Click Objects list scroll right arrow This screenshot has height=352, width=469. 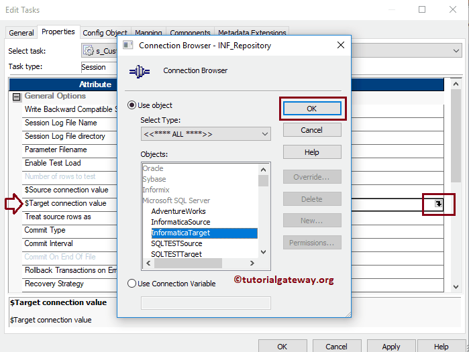(x=252, y=263)
